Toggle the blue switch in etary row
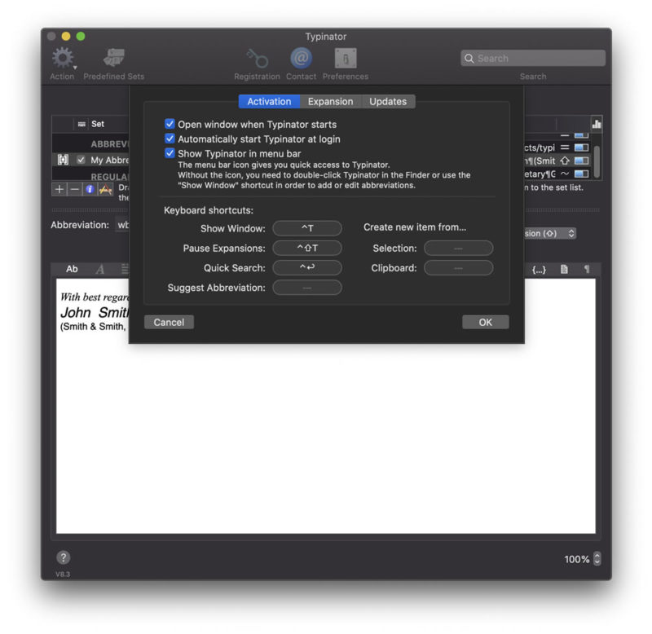 pos(581,174)
